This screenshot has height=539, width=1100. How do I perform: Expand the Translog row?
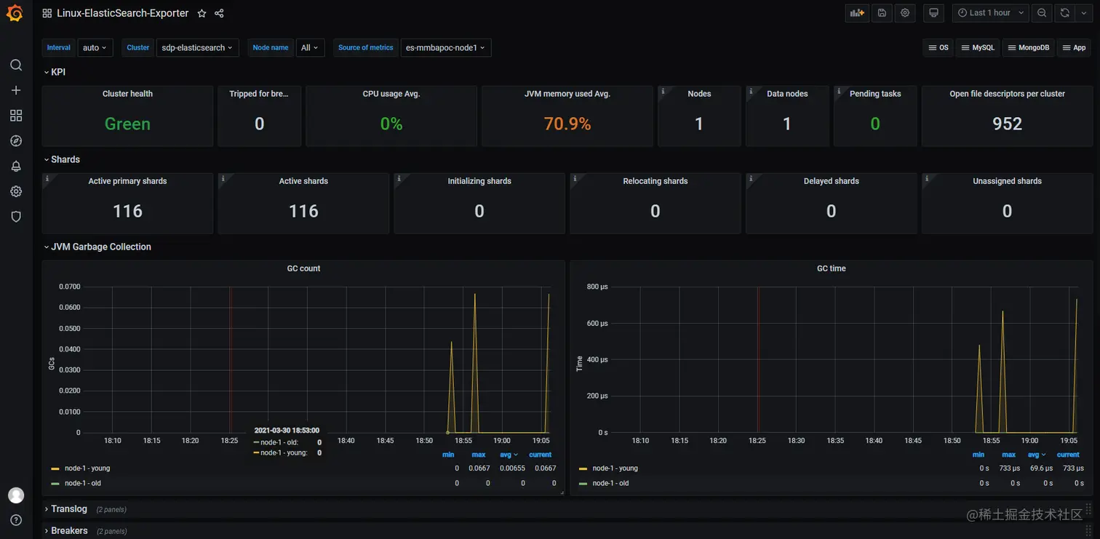[x=65, y=509]
